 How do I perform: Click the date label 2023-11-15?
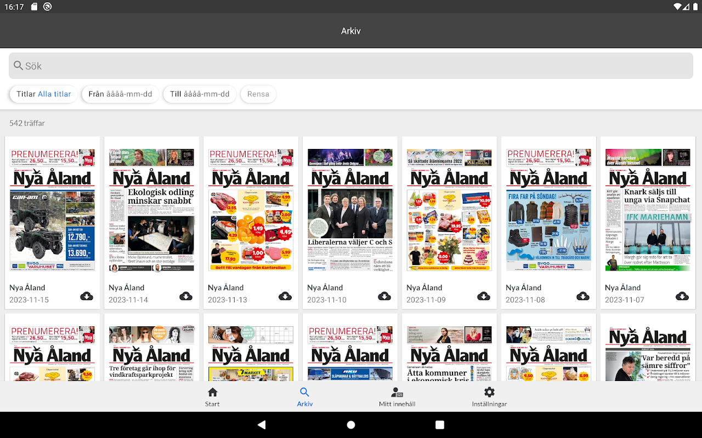coord(29,299)
